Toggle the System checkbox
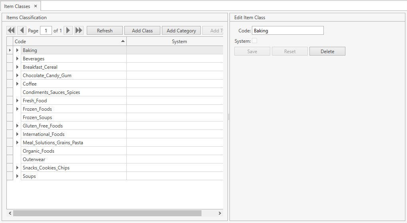The width and height of the screenshot is (407, 223). click(x=254, y=41)
